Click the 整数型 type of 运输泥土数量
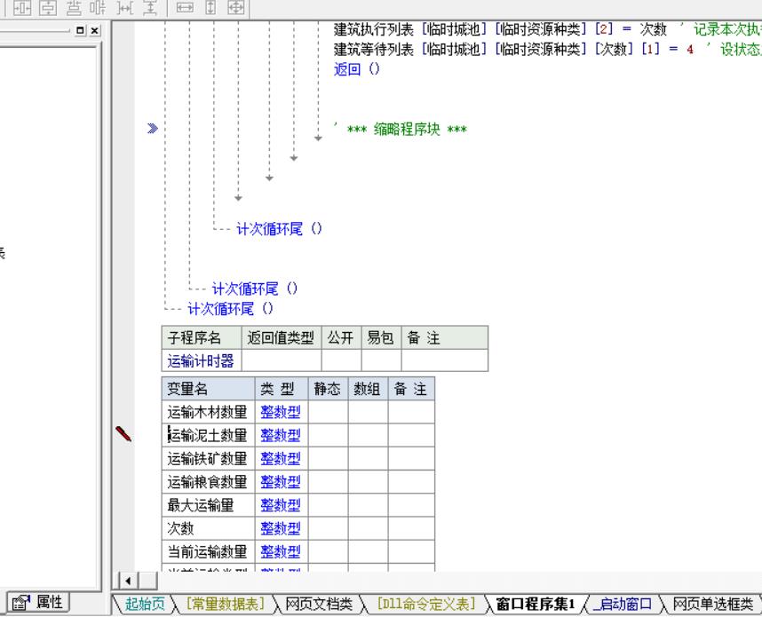 pyautogui.click(x=281, y=435)
